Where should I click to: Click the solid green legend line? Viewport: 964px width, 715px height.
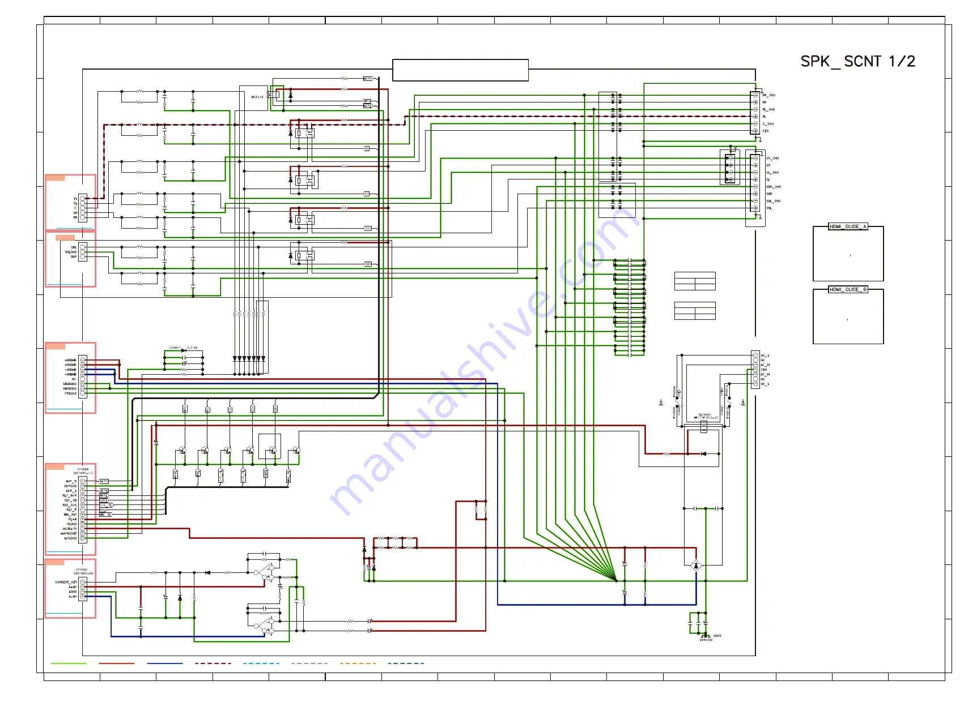pyautogui.click(x=69, y=663)
